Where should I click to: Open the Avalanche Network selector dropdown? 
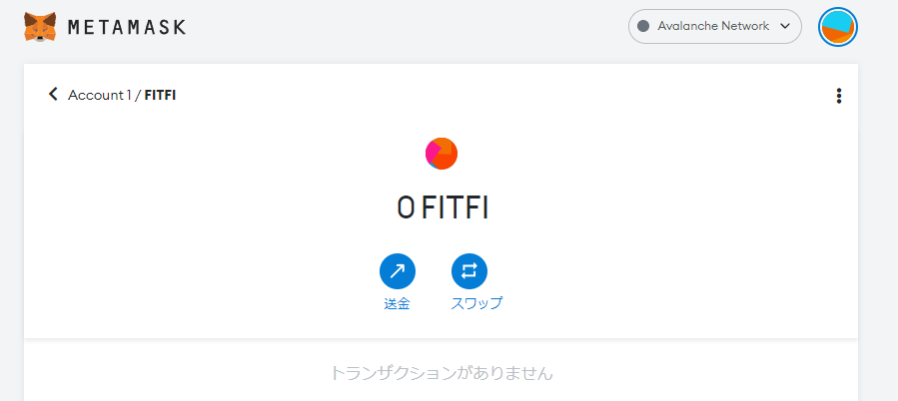[x=715, y=26]
